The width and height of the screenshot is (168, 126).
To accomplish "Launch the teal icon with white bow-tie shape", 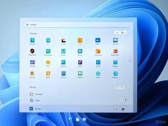I will pyautogui.click(x=63, y=62).
